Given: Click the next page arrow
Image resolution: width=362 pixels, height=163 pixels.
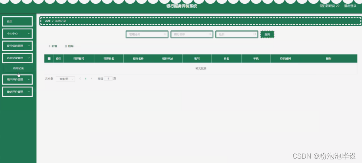Looking at the screenshot, I should pyautogui.click(x=91, y=79).
